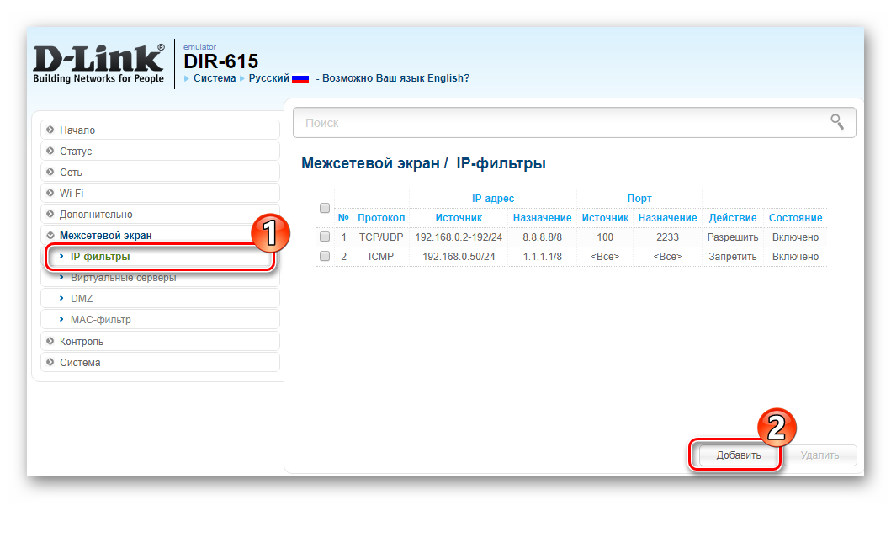Viewport: 891px width, 548px height.
Task: Click the Порт group header
Action: coord(639,199)
